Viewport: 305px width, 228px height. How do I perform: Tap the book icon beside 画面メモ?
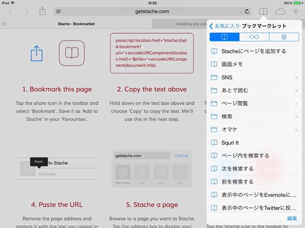tap(214, 64)
